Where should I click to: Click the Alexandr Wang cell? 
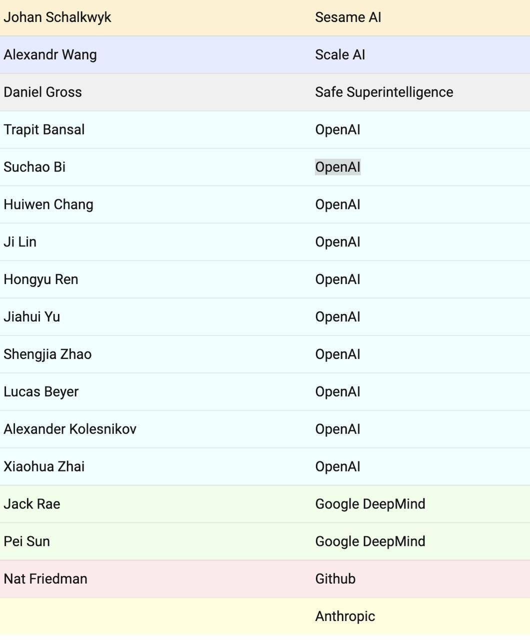pyautogui.click(x=50, y=55)
